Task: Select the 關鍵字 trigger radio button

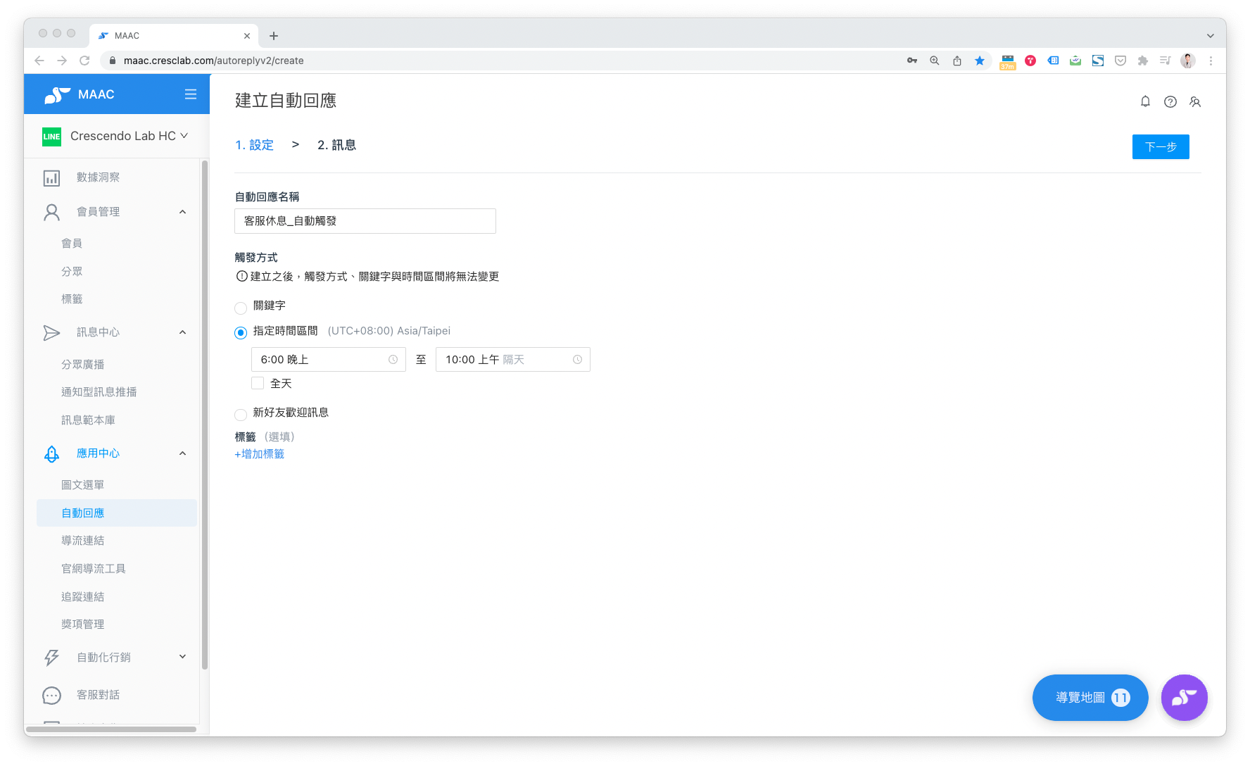Action: click(241, 308)
